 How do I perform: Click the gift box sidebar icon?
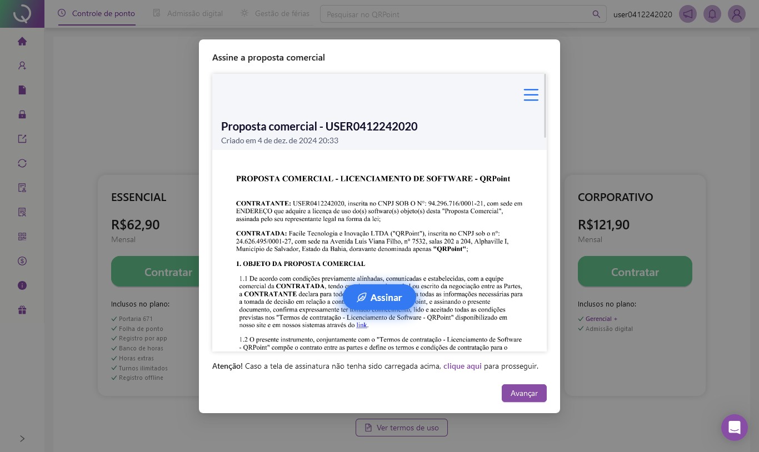click(22, 310)
